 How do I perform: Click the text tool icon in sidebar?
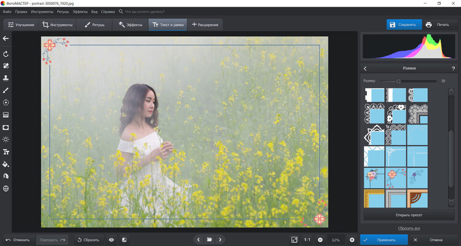coord(6,152)
